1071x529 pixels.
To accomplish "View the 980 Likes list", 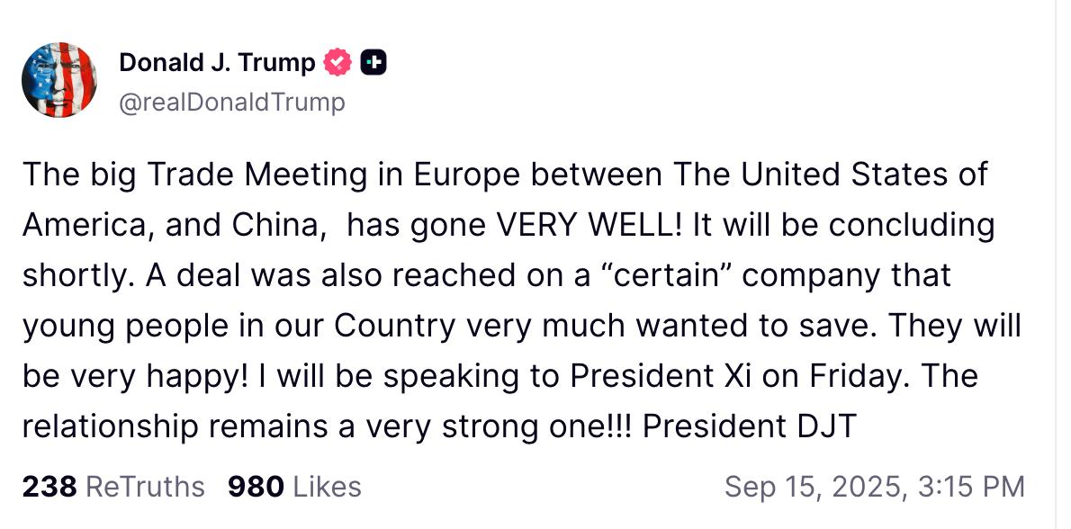I will [294, 487].
